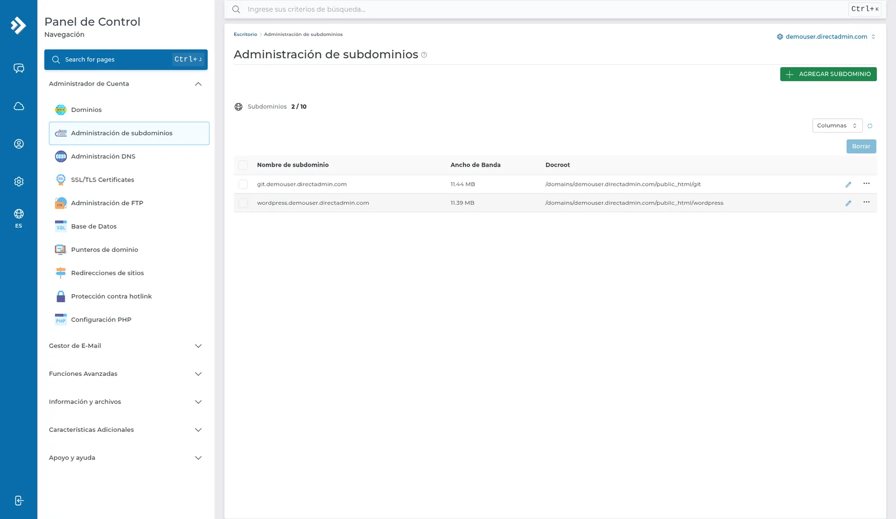Check the git.demouser.directadmin.com row checkbox
The height and width of the screenshot is (519, 896).
coord(243,184)
